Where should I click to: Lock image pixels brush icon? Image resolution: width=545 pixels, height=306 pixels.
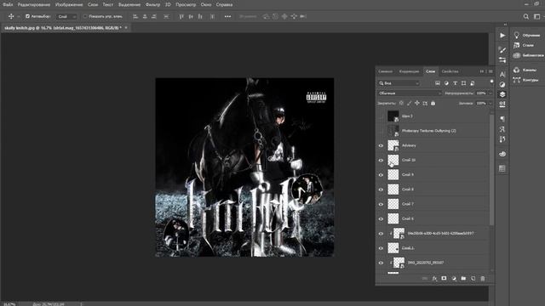point(409,103)
